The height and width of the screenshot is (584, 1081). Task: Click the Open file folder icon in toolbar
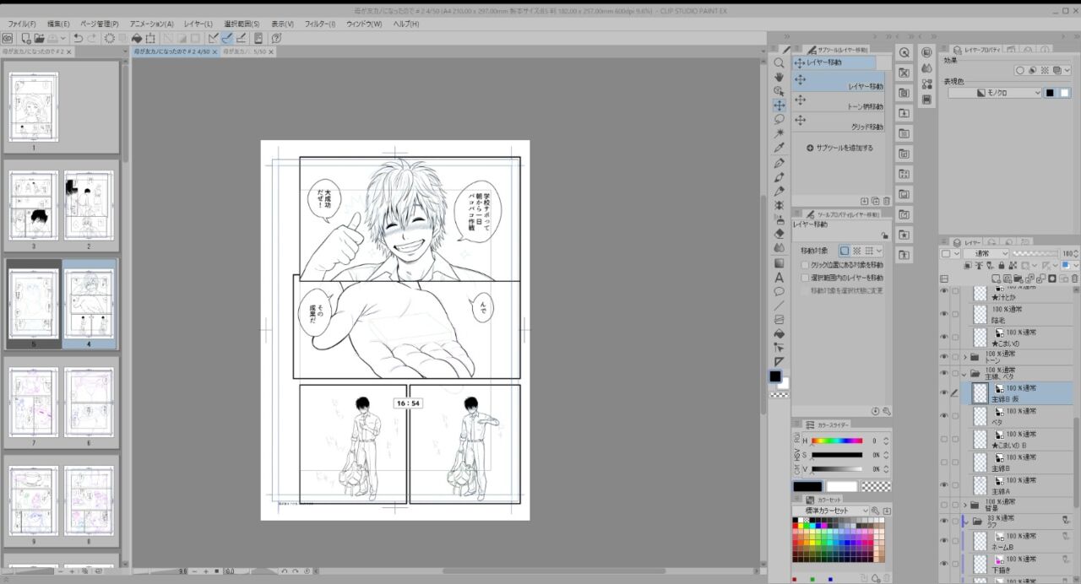(39, 38)
